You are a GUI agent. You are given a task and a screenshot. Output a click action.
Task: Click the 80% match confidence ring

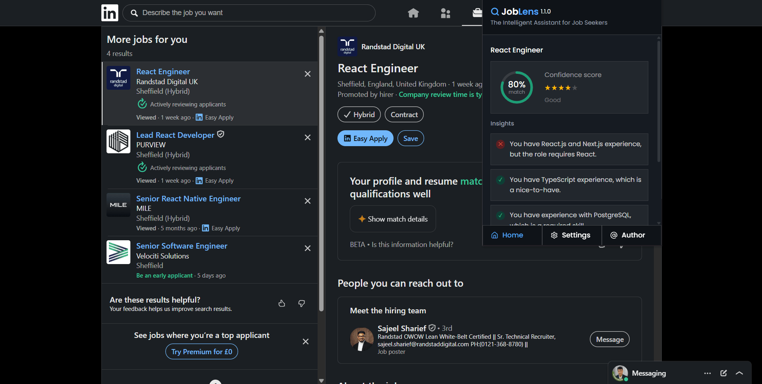pyautogui.click(x=517, y=87)
